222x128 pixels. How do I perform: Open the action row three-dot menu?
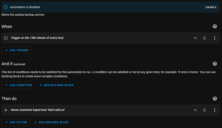(215, 110)
